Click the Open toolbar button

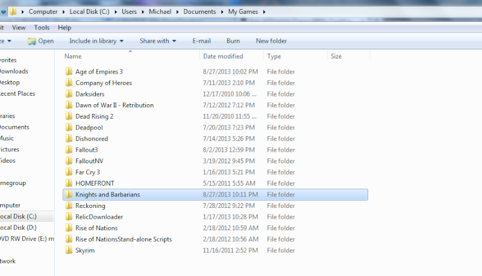[40, 41]
